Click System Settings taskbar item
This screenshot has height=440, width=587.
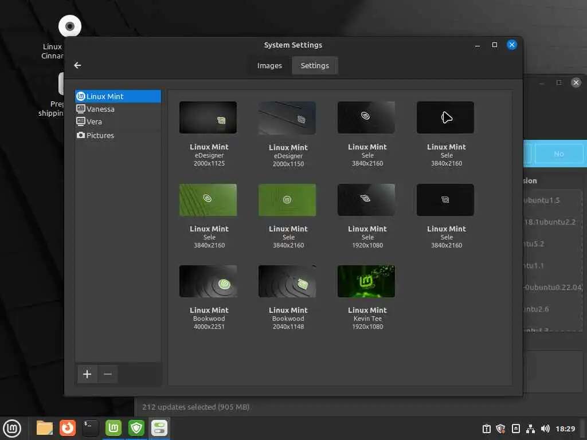159,428
